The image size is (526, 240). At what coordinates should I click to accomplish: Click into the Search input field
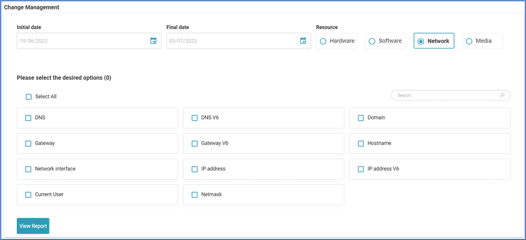pyautogui.click(x=445, y=95)
